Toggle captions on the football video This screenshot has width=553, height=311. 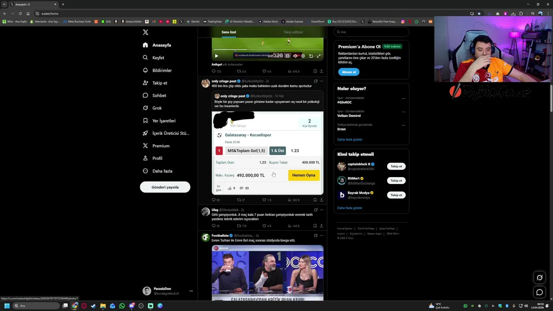click(x=287, y=56)
